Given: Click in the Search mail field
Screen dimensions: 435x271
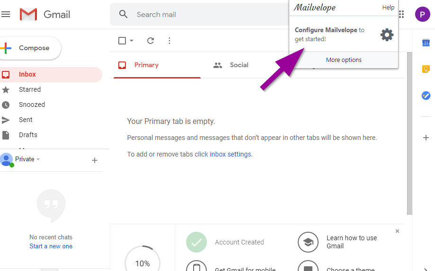Looking at the screenshot, I should 199,15.
